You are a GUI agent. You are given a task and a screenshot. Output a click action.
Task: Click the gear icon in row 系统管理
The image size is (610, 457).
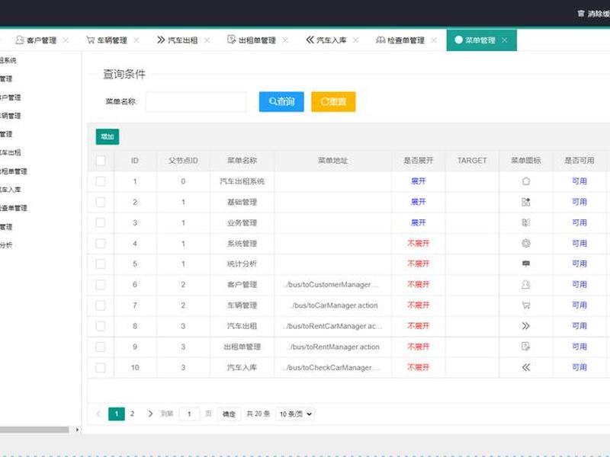click(525, 243)
